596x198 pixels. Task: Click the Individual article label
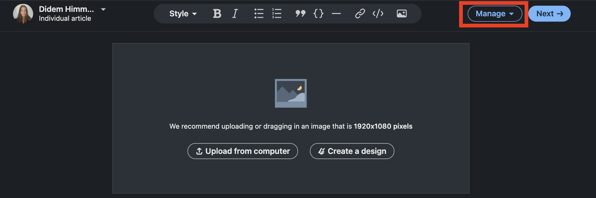[x=65, y=19]
